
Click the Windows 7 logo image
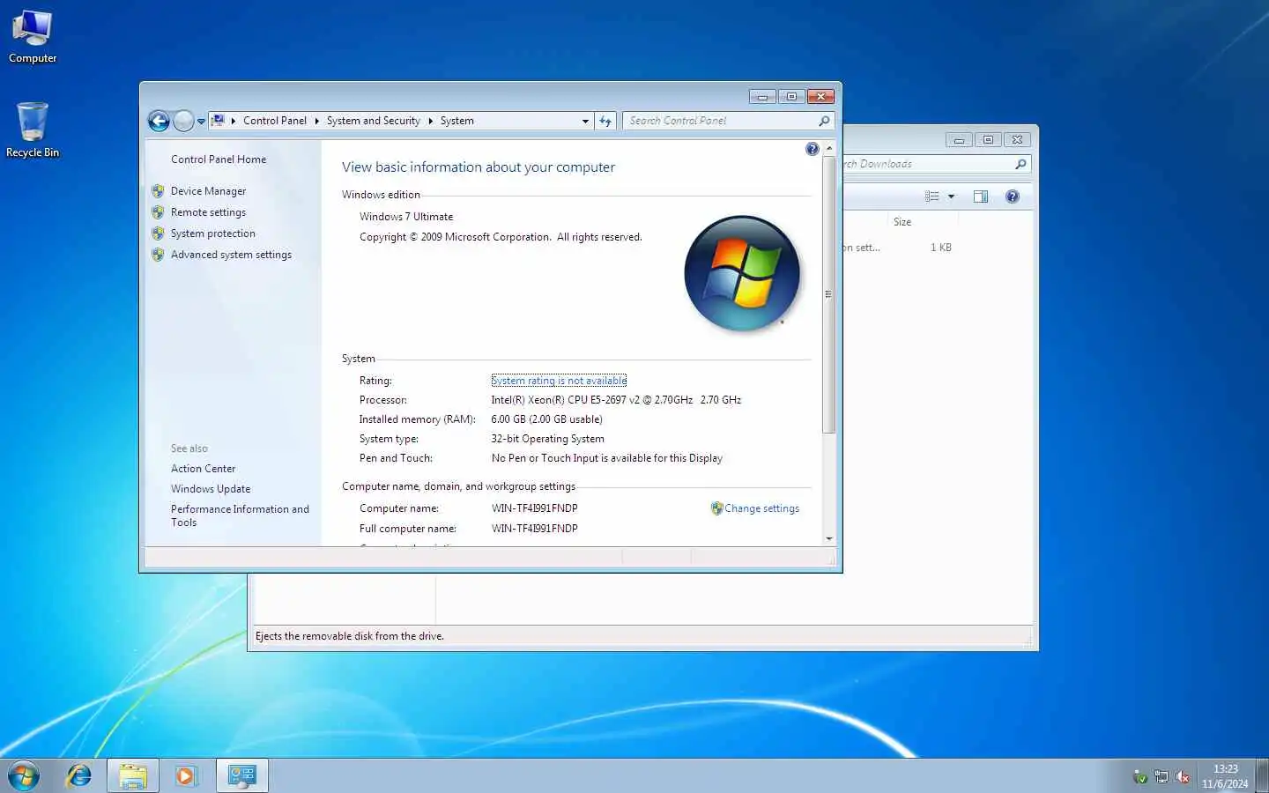(x=742, y=273)
